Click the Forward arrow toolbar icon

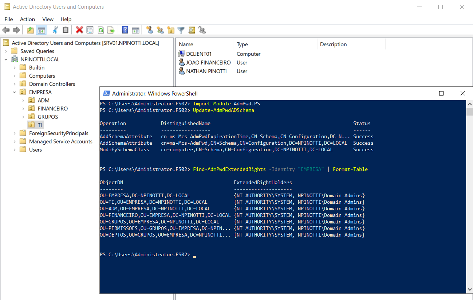(x=16, y=30)
